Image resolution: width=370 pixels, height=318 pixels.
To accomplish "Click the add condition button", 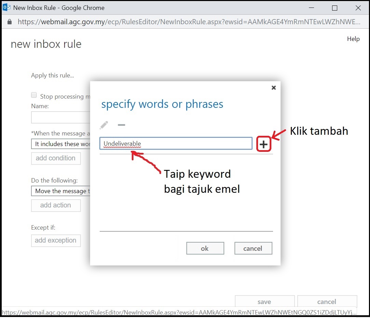I will pos(56,158).
